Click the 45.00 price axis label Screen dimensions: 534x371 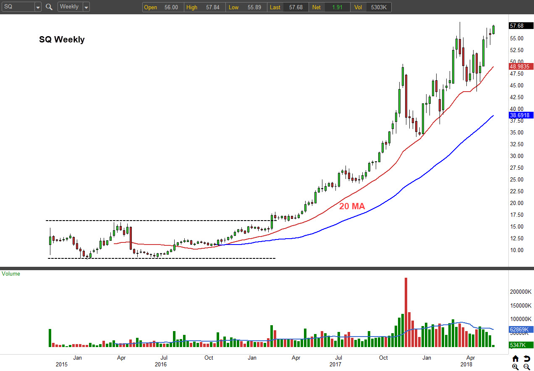click(516, 85)
